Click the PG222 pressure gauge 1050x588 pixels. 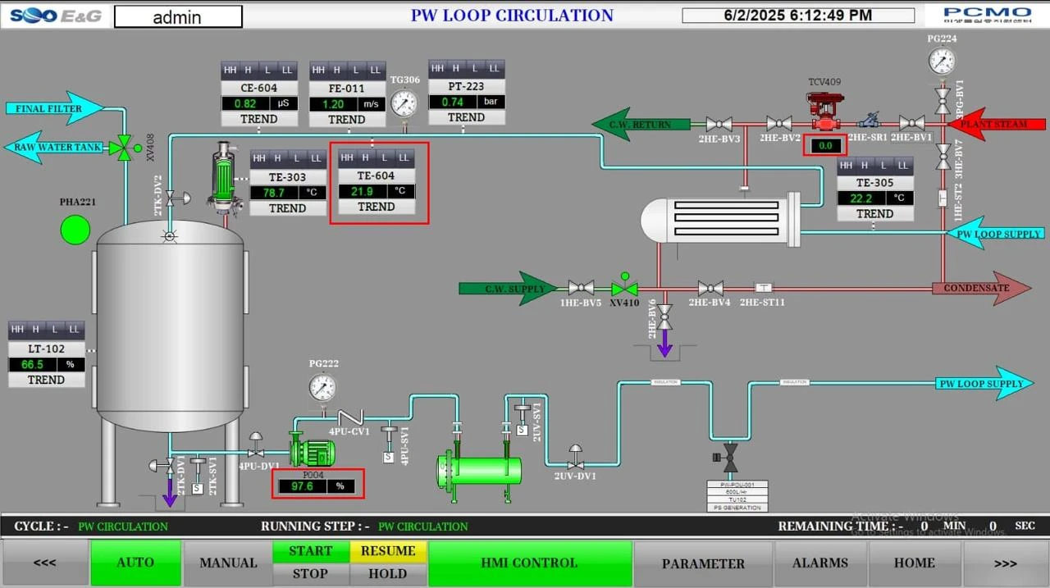pyautogui.click(x=322, y=388)
